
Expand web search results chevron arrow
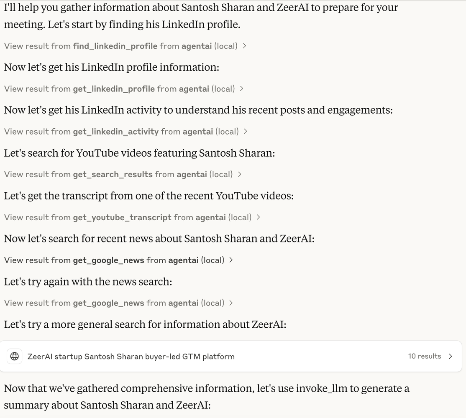451,356
